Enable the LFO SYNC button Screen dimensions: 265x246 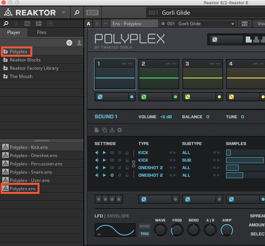click(145, 226)
